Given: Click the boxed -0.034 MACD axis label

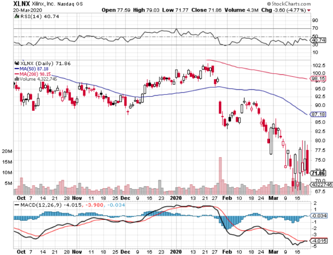Looking at the screenshot, I should pos(319,216).
